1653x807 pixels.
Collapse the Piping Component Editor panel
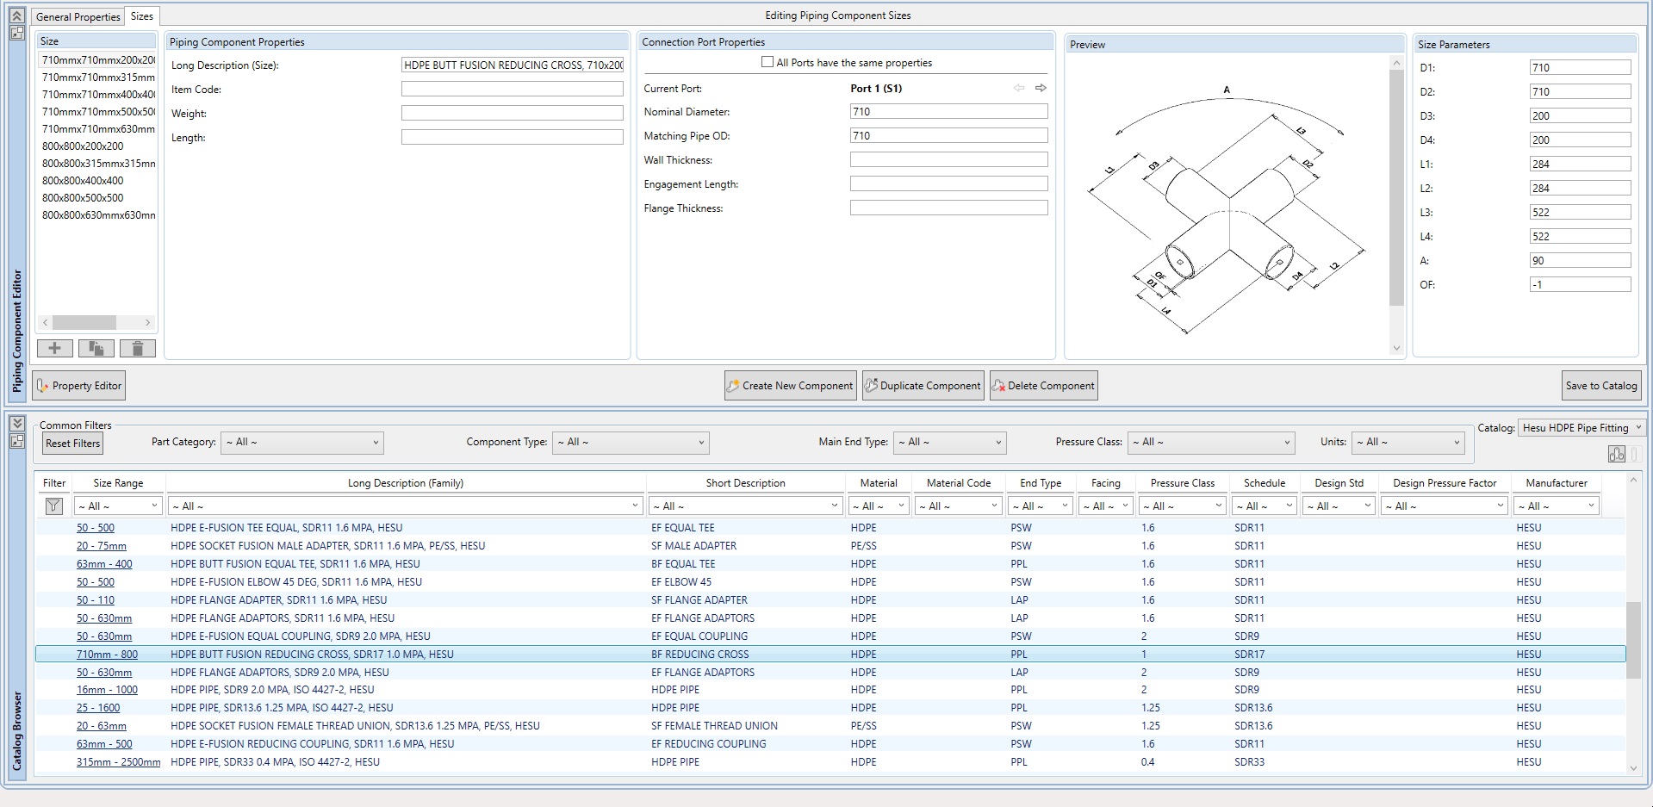click(16, 16)
